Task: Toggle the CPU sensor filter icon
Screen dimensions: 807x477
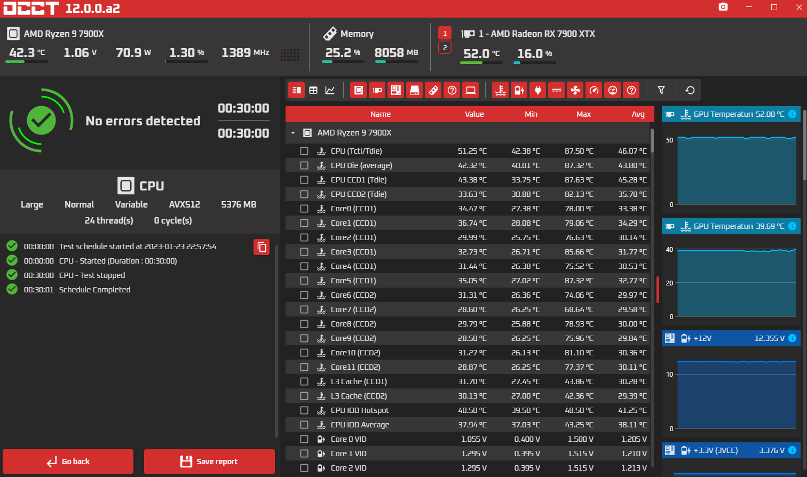Action: (x=359, y=90)
